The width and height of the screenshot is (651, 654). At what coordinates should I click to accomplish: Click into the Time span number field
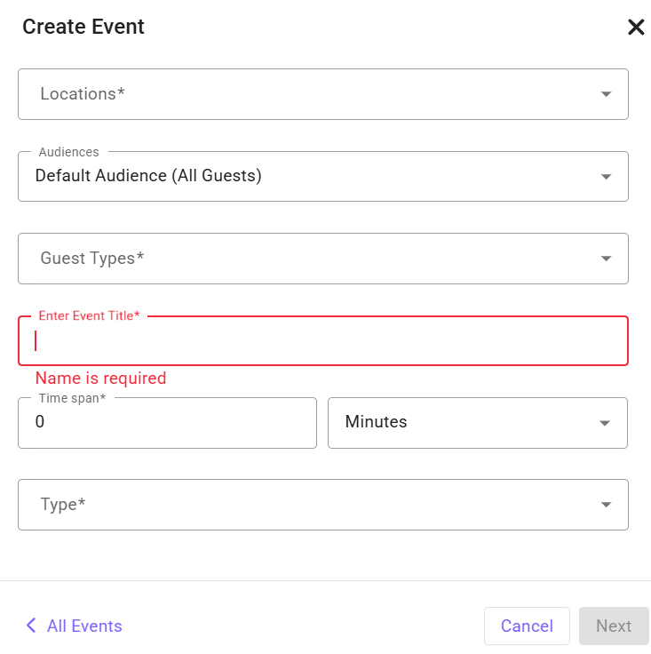coord(167,423)
